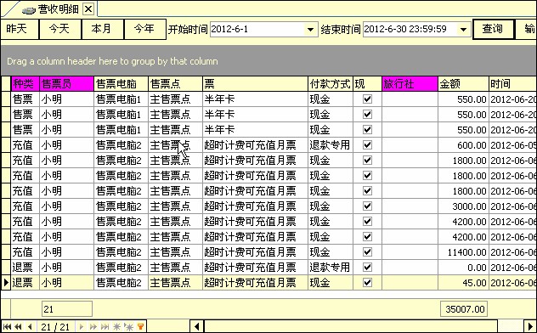Select the 营收明细 tab
Screen dimensions: 537x333
click(59, 9)
